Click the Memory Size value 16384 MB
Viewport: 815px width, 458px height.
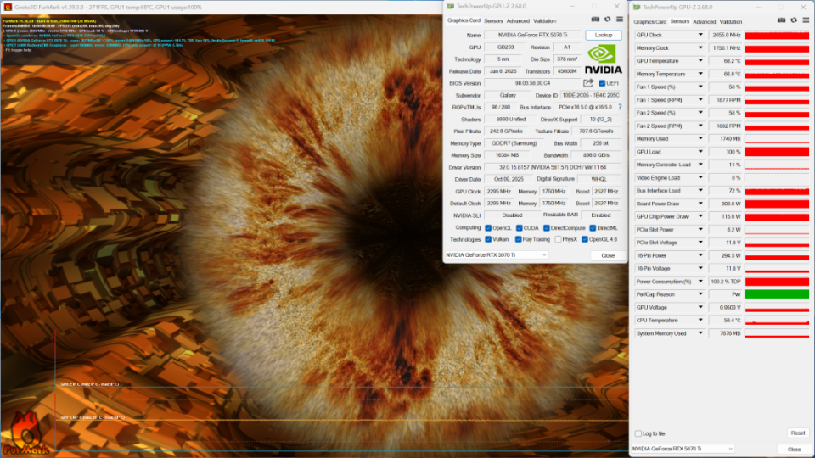[x=507, y=155]
